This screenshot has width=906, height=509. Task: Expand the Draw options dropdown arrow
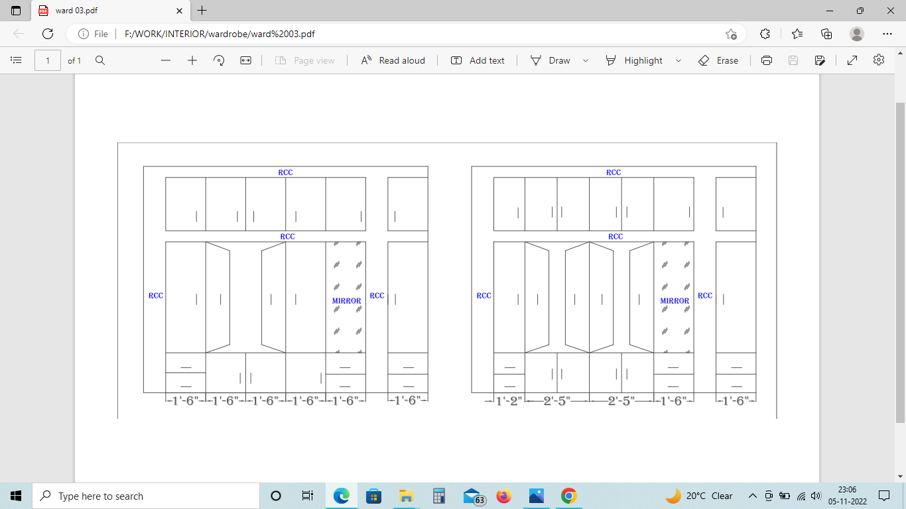(x=586, y=60)
